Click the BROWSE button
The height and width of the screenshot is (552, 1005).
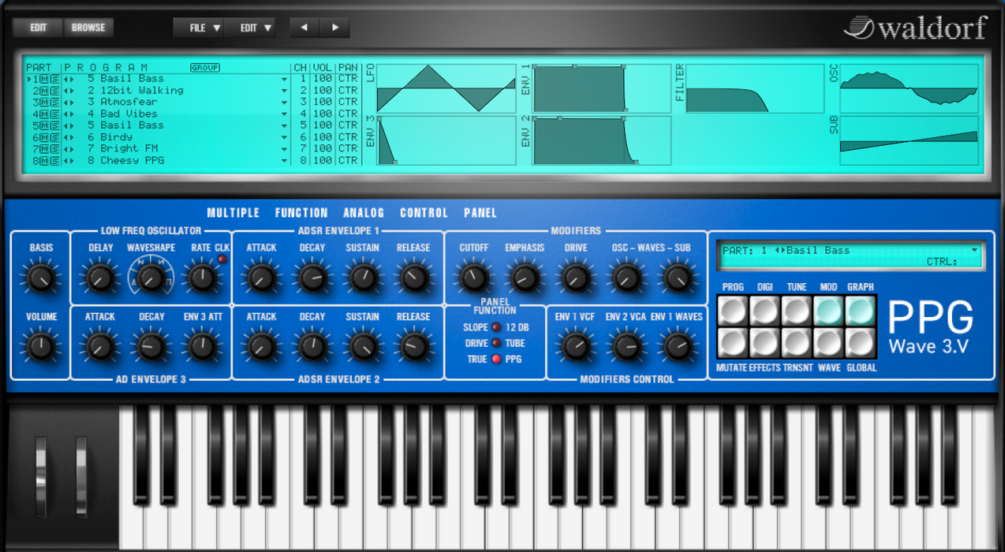pos(88,27)
